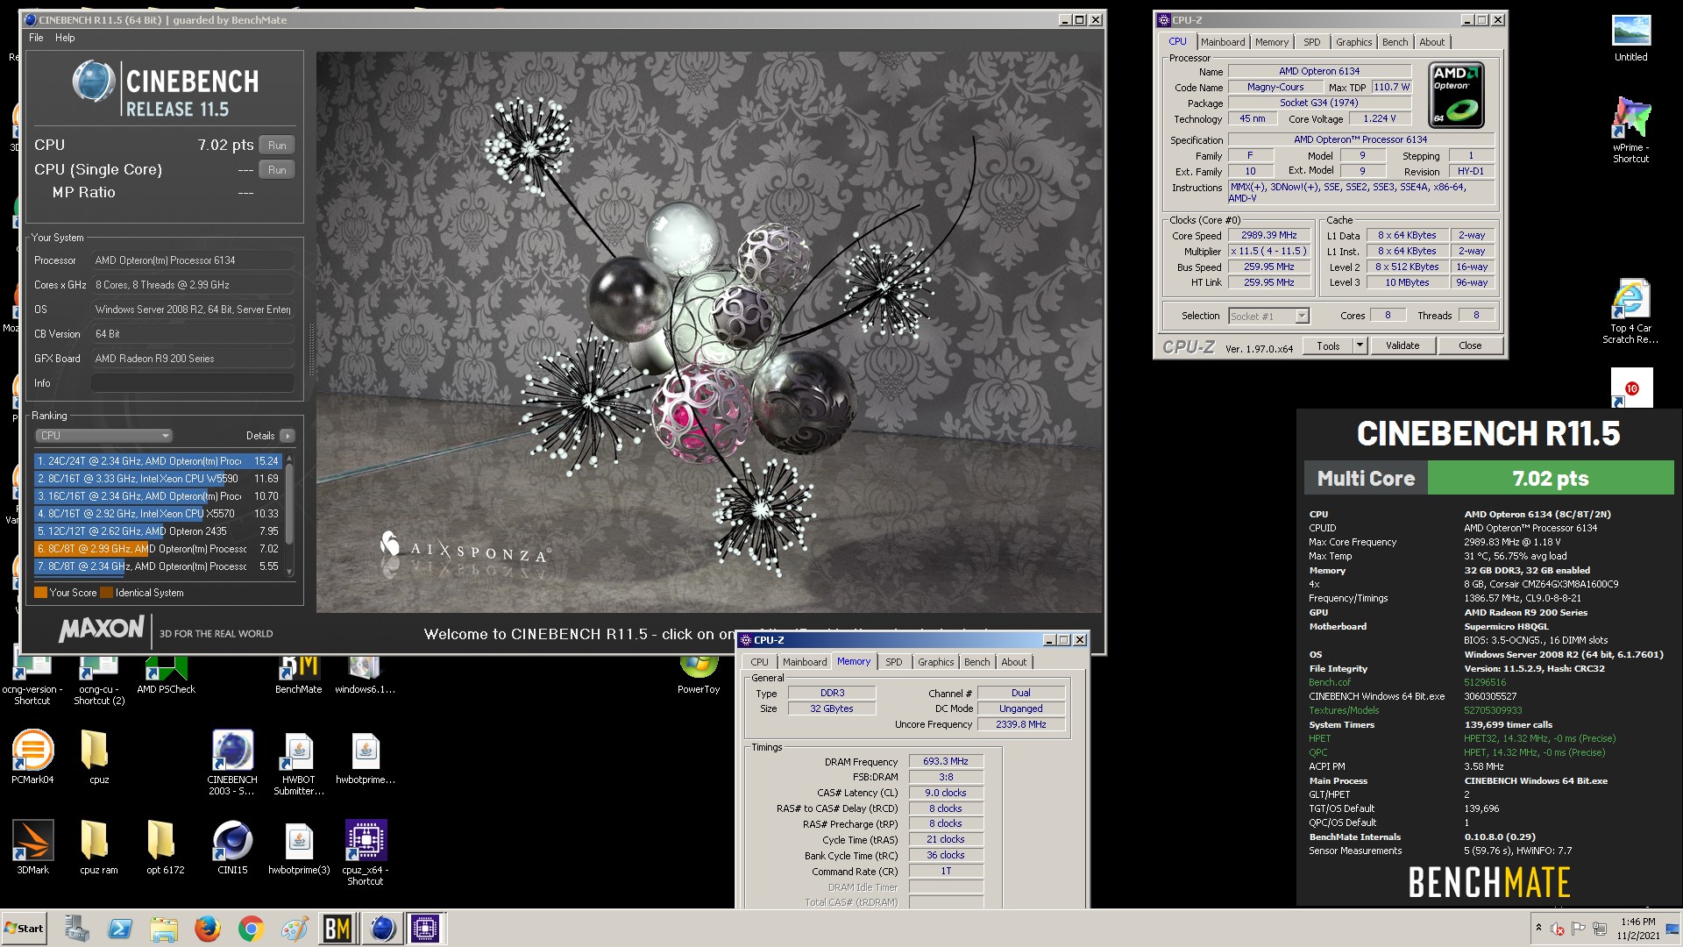Image resolution: width=1683 pixels, height=947 pixels.
Task: Open the AMD PSCheck desktop icon
Action: (166, 675)
